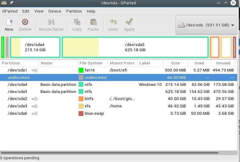Screen dimensions: 240x162
Task: Select the gray unallocated block in disk map
Action: pos(7,47)
